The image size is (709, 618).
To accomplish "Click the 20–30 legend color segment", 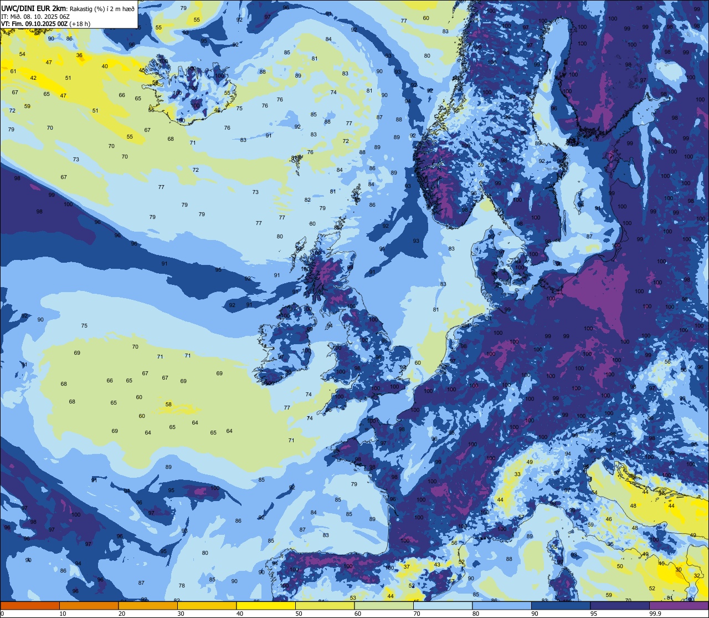I will point(148,605).
